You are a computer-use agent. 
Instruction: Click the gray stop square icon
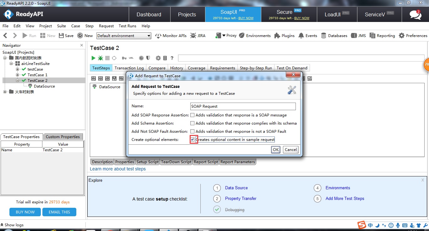107,58
